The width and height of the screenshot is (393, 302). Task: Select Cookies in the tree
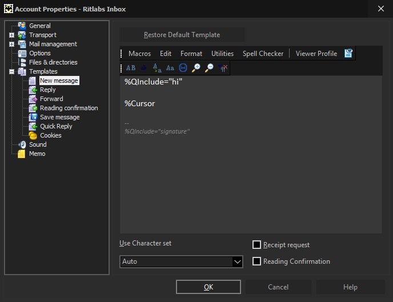(x=51, y=135)
